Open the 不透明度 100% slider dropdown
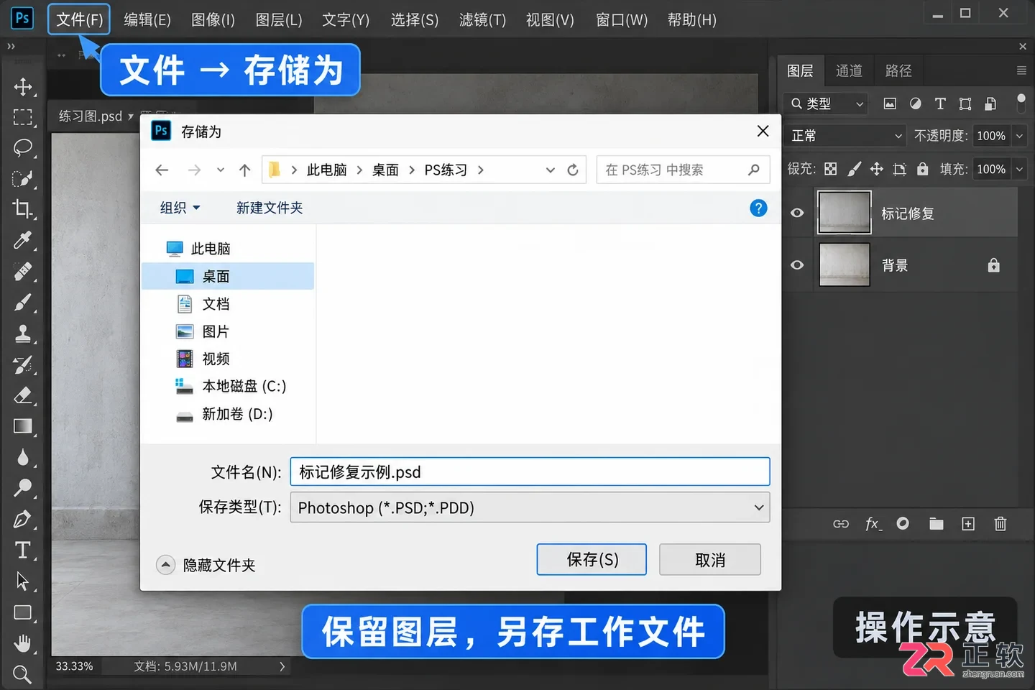The height and width of the screenshot is (690, 1035). click(x=1019, y=136)
